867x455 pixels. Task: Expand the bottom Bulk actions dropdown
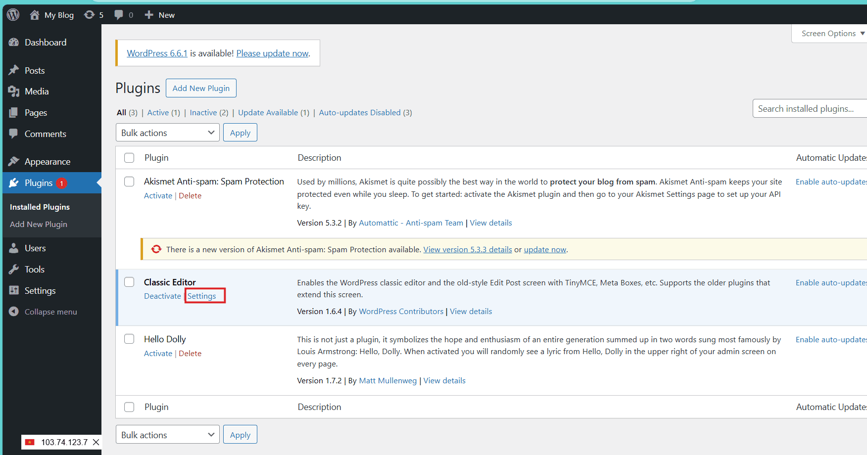[x=167, y=435]
